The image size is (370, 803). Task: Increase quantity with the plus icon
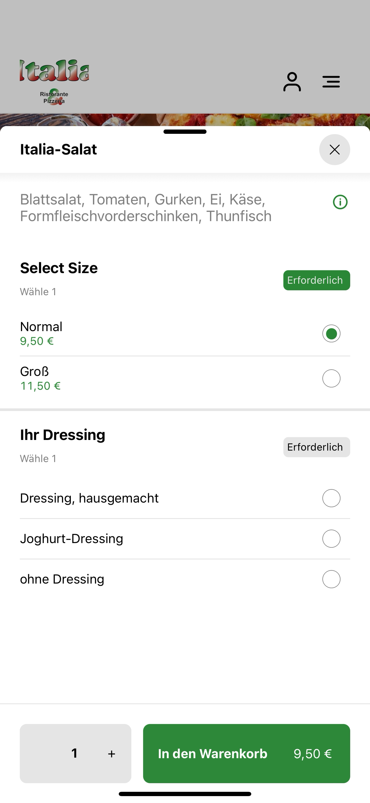(112, 754)
